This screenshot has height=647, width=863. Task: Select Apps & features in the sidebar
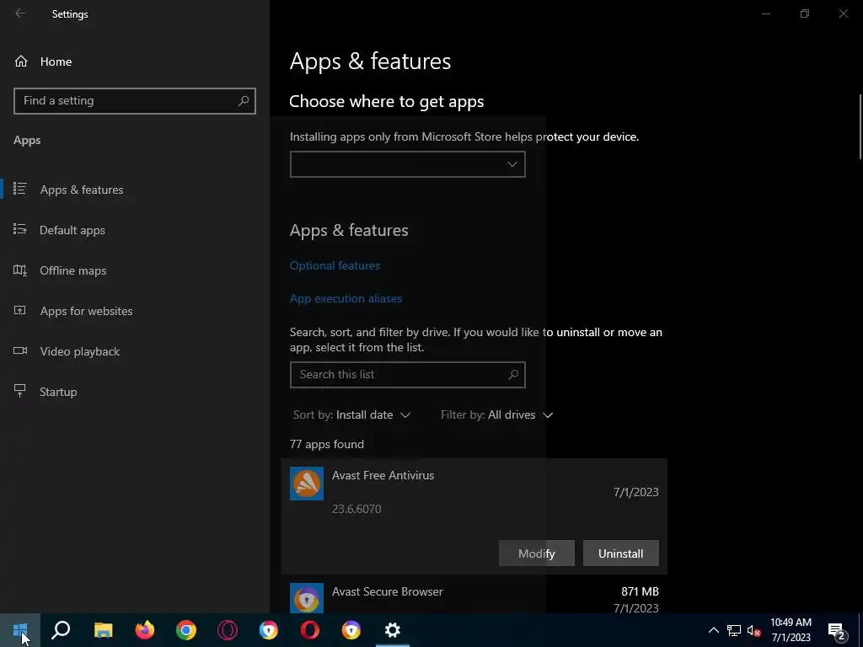(135, 190)
